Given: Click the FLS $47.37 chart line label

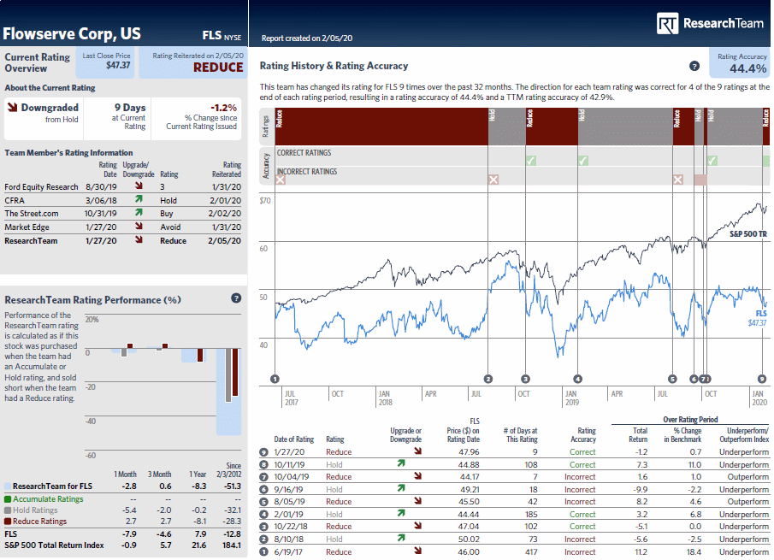Looking at the screenshot, I should [758, 318].
